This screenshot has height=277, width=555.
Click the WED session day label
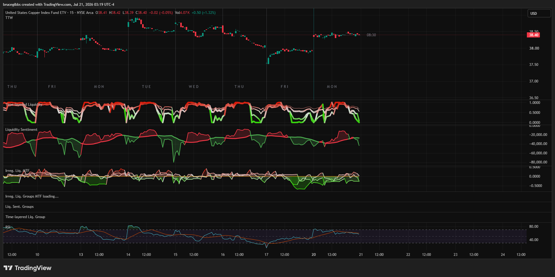pyautogui.click(x=194, y=87)
